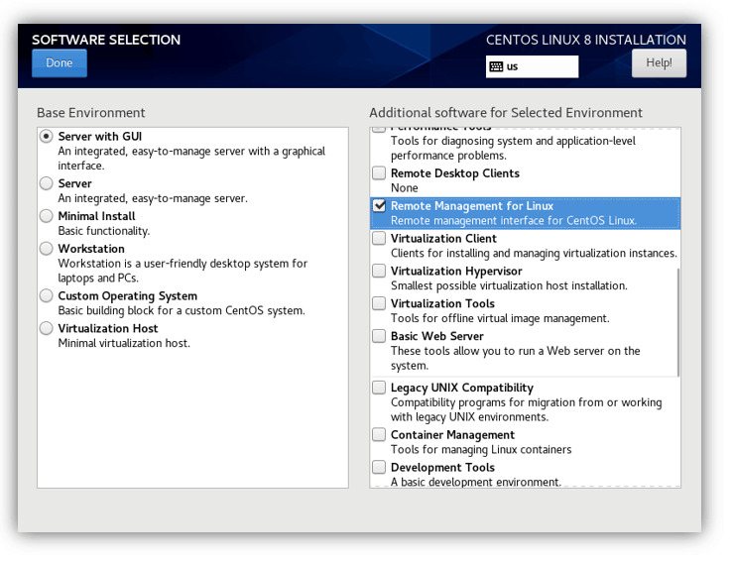Choose the Minimal Install radio option
Image resolution: width=732 pixels, height=563 pixels.
coord(47,216)
